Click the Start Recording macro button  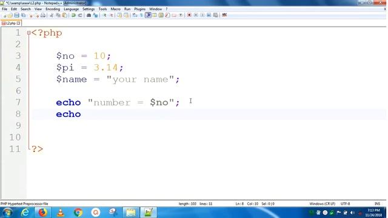coord(189,15)
